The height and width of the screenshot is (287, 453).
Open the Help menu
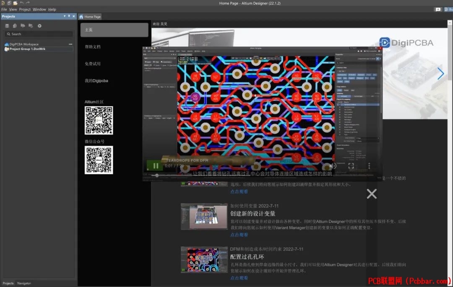coord(52,9)
